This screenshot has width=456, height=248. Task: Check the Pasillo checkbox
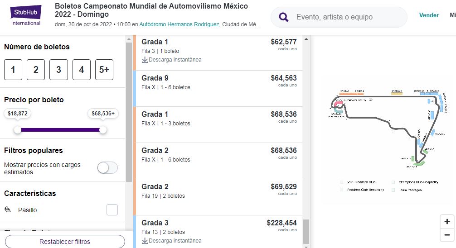point(112,210)
